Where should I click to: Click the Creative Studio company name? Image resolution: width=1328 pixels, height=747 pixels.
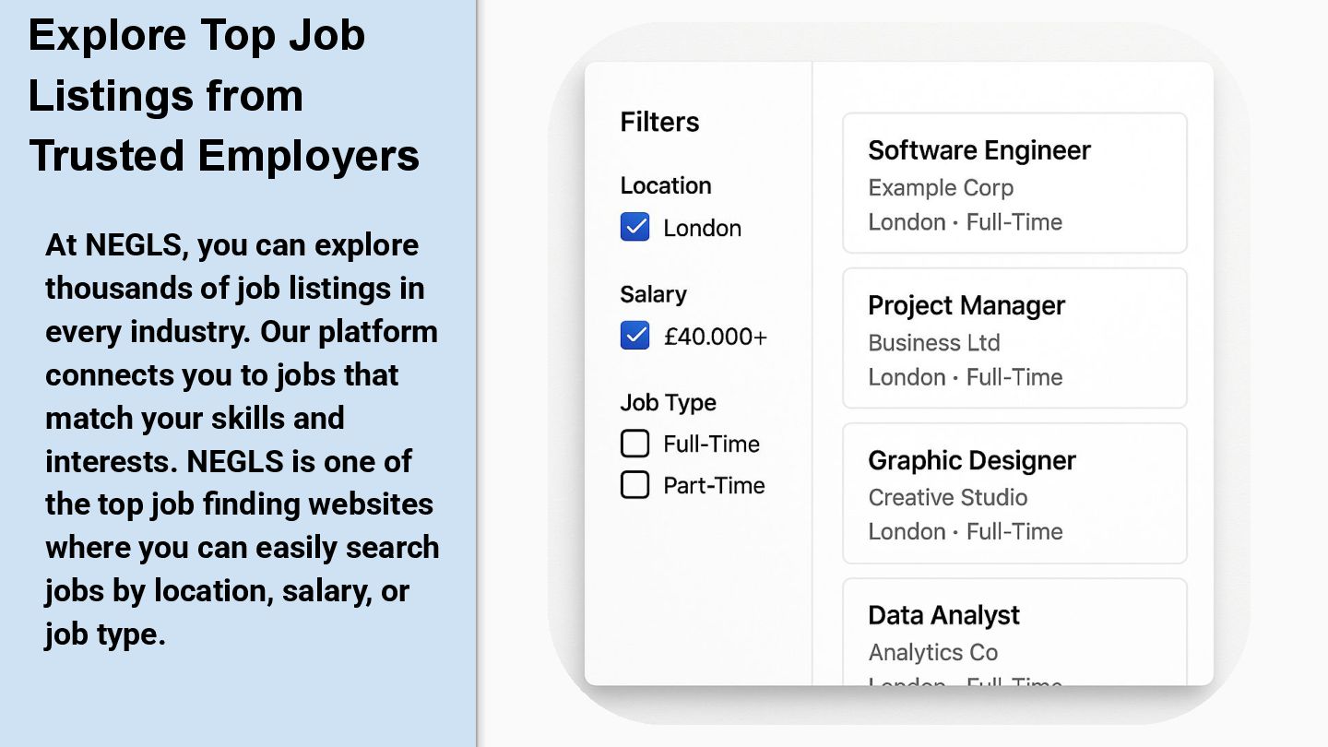click(x=947, y=498)
